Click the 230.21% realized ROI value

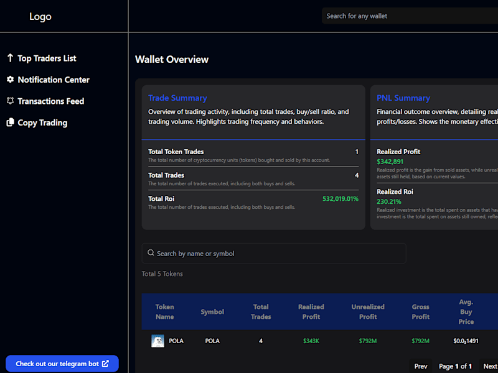click(389, 201)
